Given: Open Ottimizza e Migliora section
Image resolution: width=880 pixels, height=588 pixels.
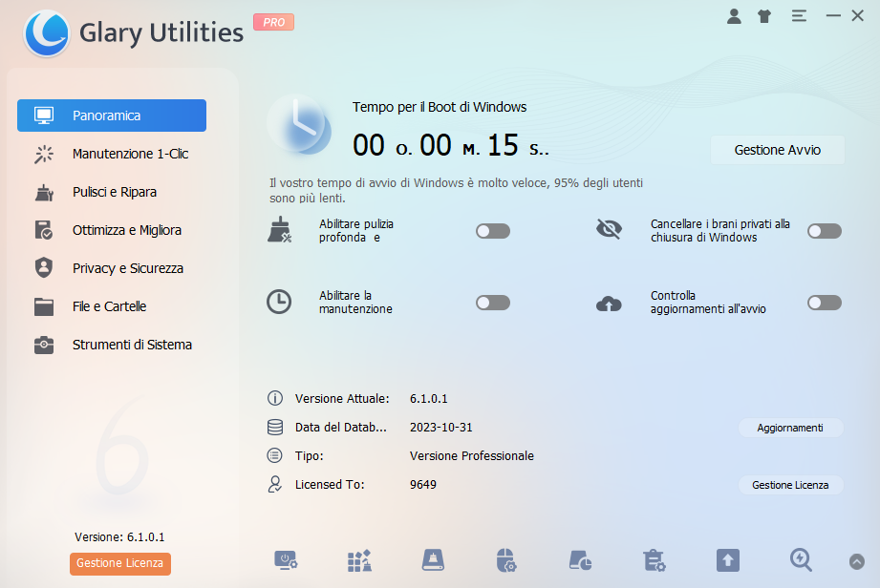Looking at the screenshot, I should click(x=112, y=230).
